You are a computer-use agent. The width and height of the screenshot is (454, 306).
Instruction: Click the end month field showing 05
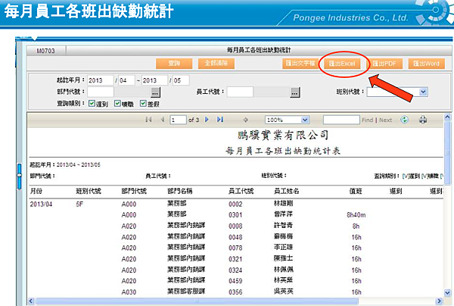pos(181,80)
